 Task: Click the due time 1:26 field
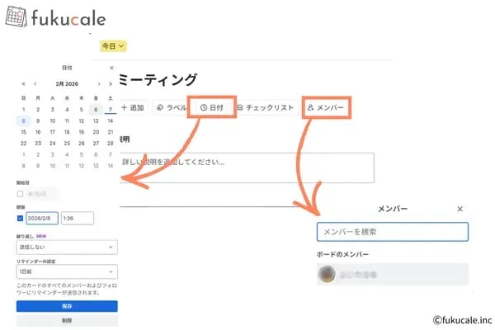77,219
